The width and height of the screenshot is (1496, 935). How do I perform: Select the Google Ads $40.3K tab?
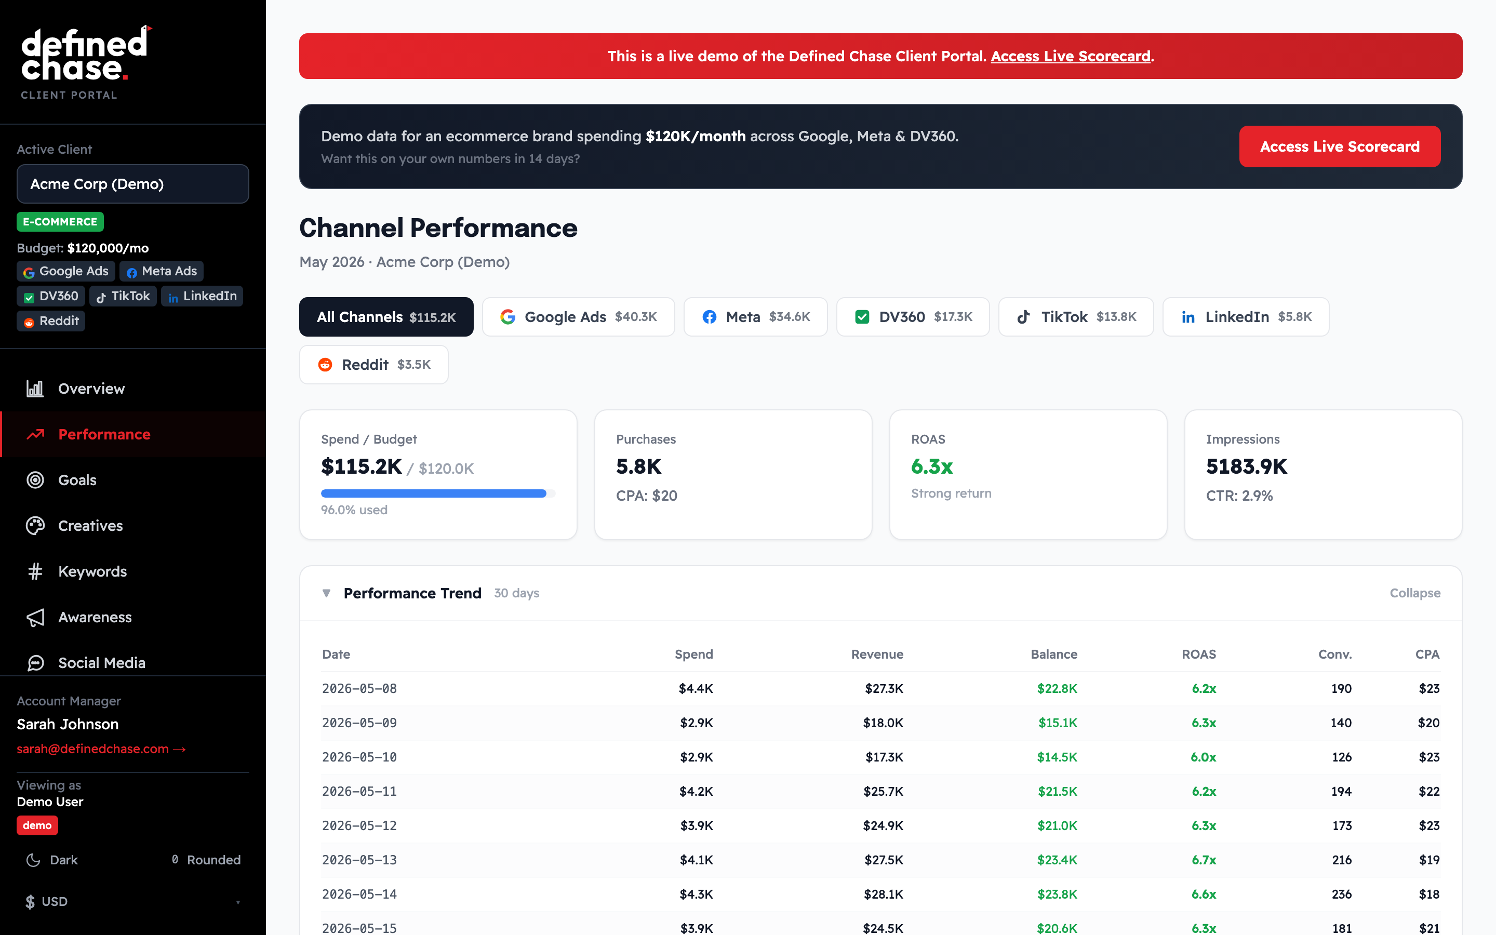[579, 317]
